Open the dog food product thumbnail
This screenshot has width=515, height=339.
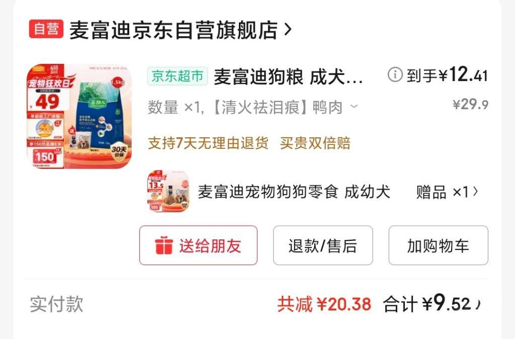79,116
